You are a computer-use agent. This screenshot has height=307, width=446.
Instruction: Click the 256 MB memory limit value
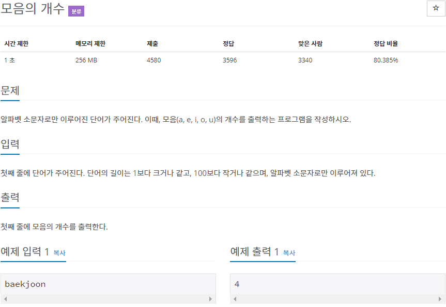click(86, 60)
